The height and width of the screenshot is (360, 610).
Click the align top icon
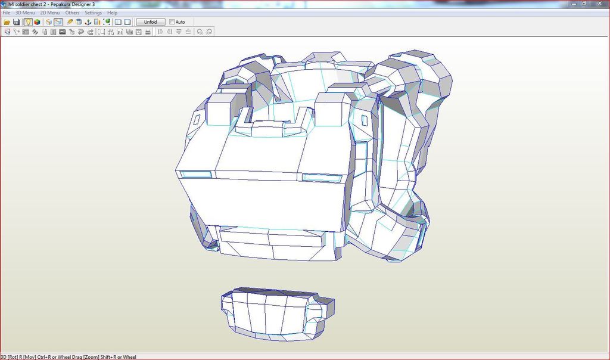[x=179, y=32]
